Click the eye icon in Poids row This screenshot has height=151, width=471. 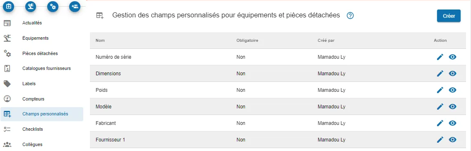point(453,90)
